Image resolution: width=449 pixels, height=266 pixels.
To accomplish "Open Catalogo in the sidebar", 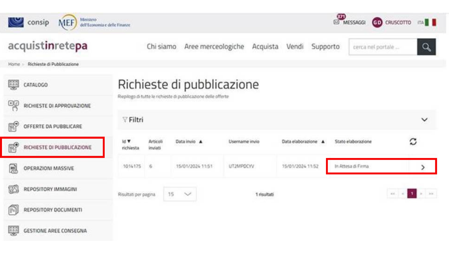I will click(35, 85).
